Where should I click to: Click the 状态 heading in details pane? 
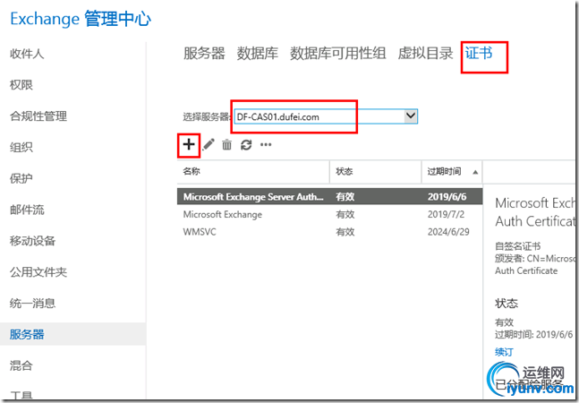click(x=507, y=304)
